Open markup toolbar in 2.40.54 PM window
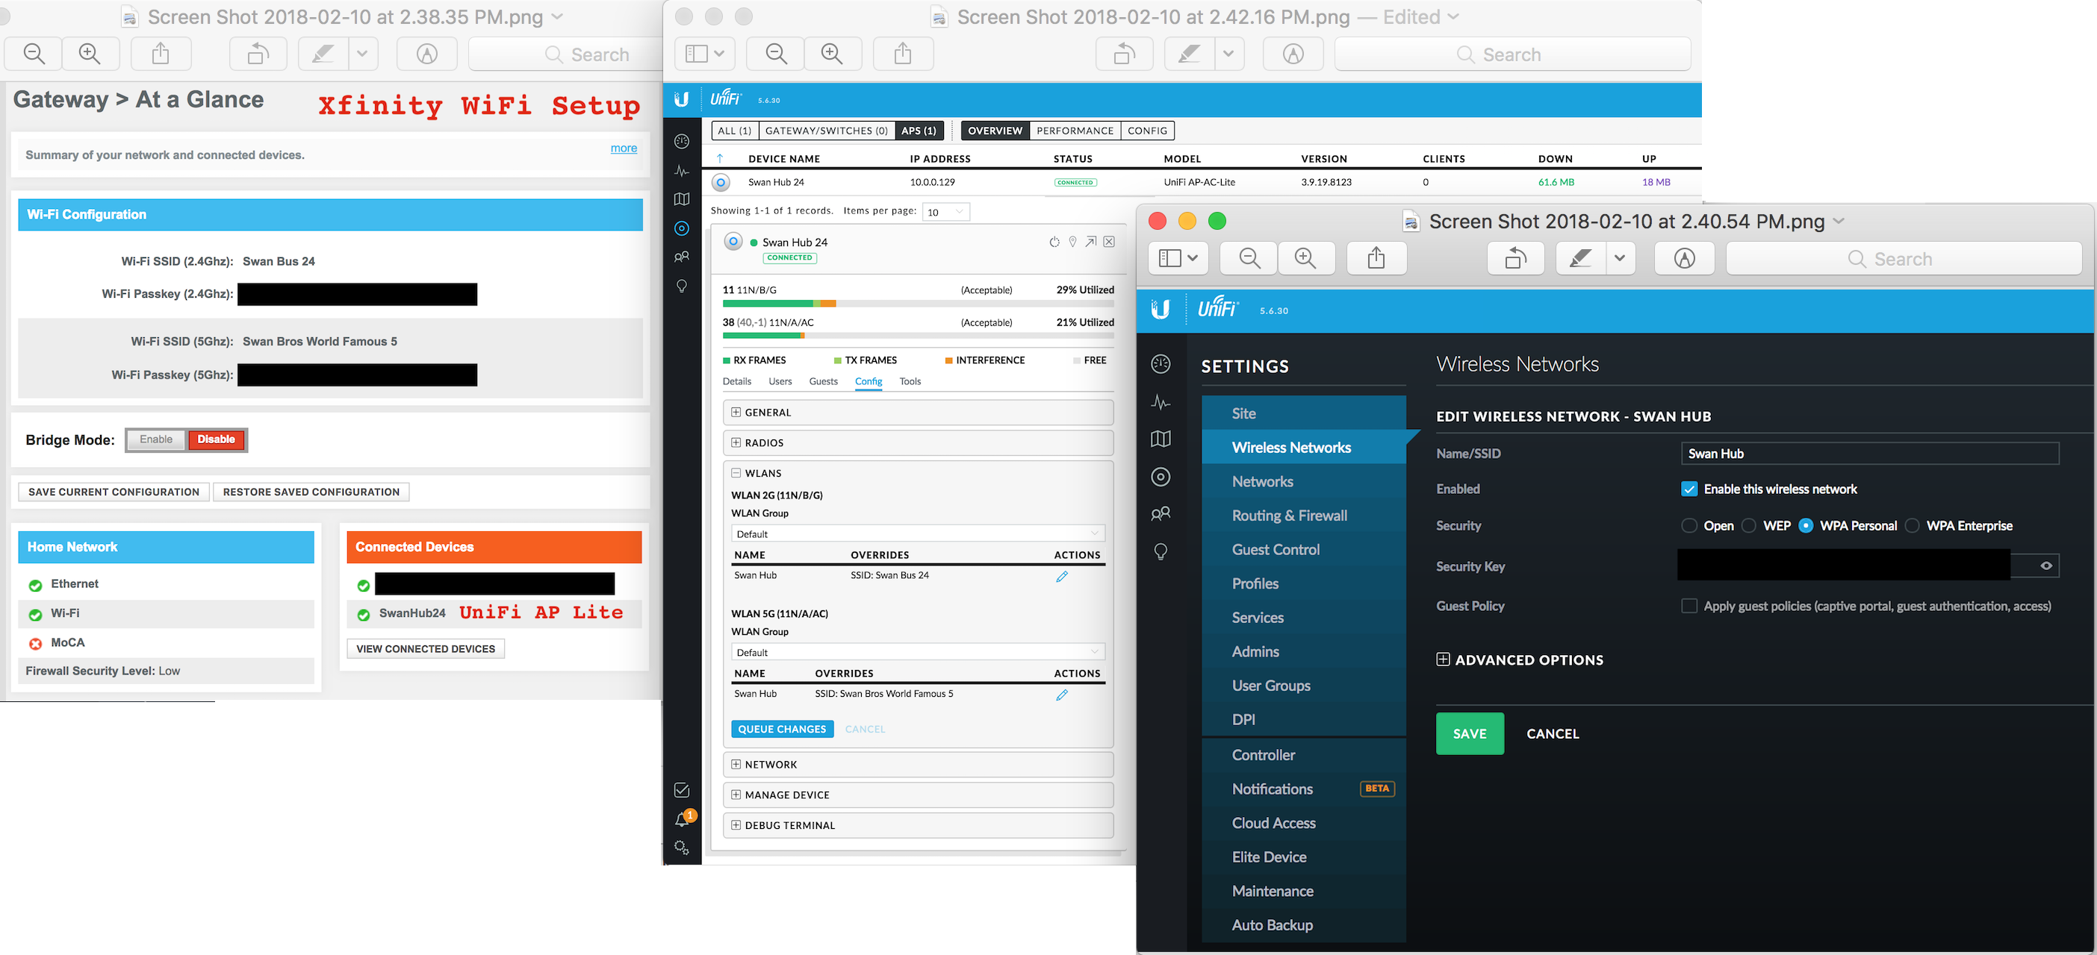Viewport: 2097px width, 955px height. tap(1684, 259)
